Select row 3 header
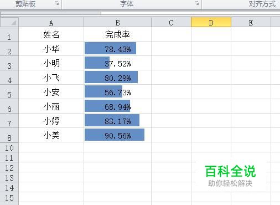280x205 pixels. coord(9,63)
